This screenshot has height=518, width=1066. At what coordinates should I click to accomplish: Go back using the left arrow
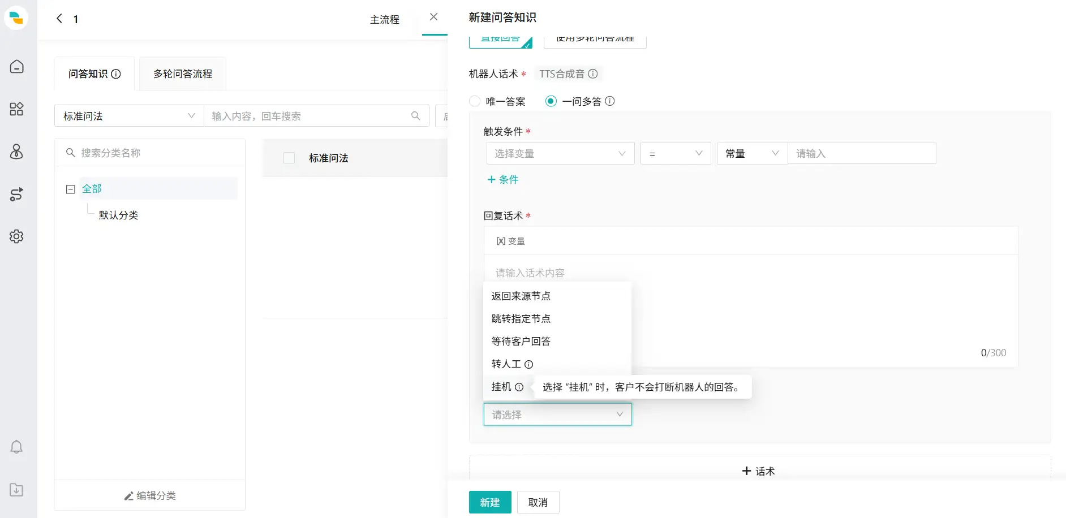click(x=59, y=19)
